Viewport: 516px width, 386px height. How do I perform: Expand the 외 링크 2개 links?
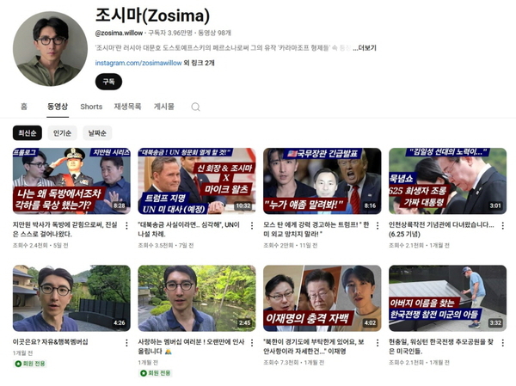(x=199, y=63)
